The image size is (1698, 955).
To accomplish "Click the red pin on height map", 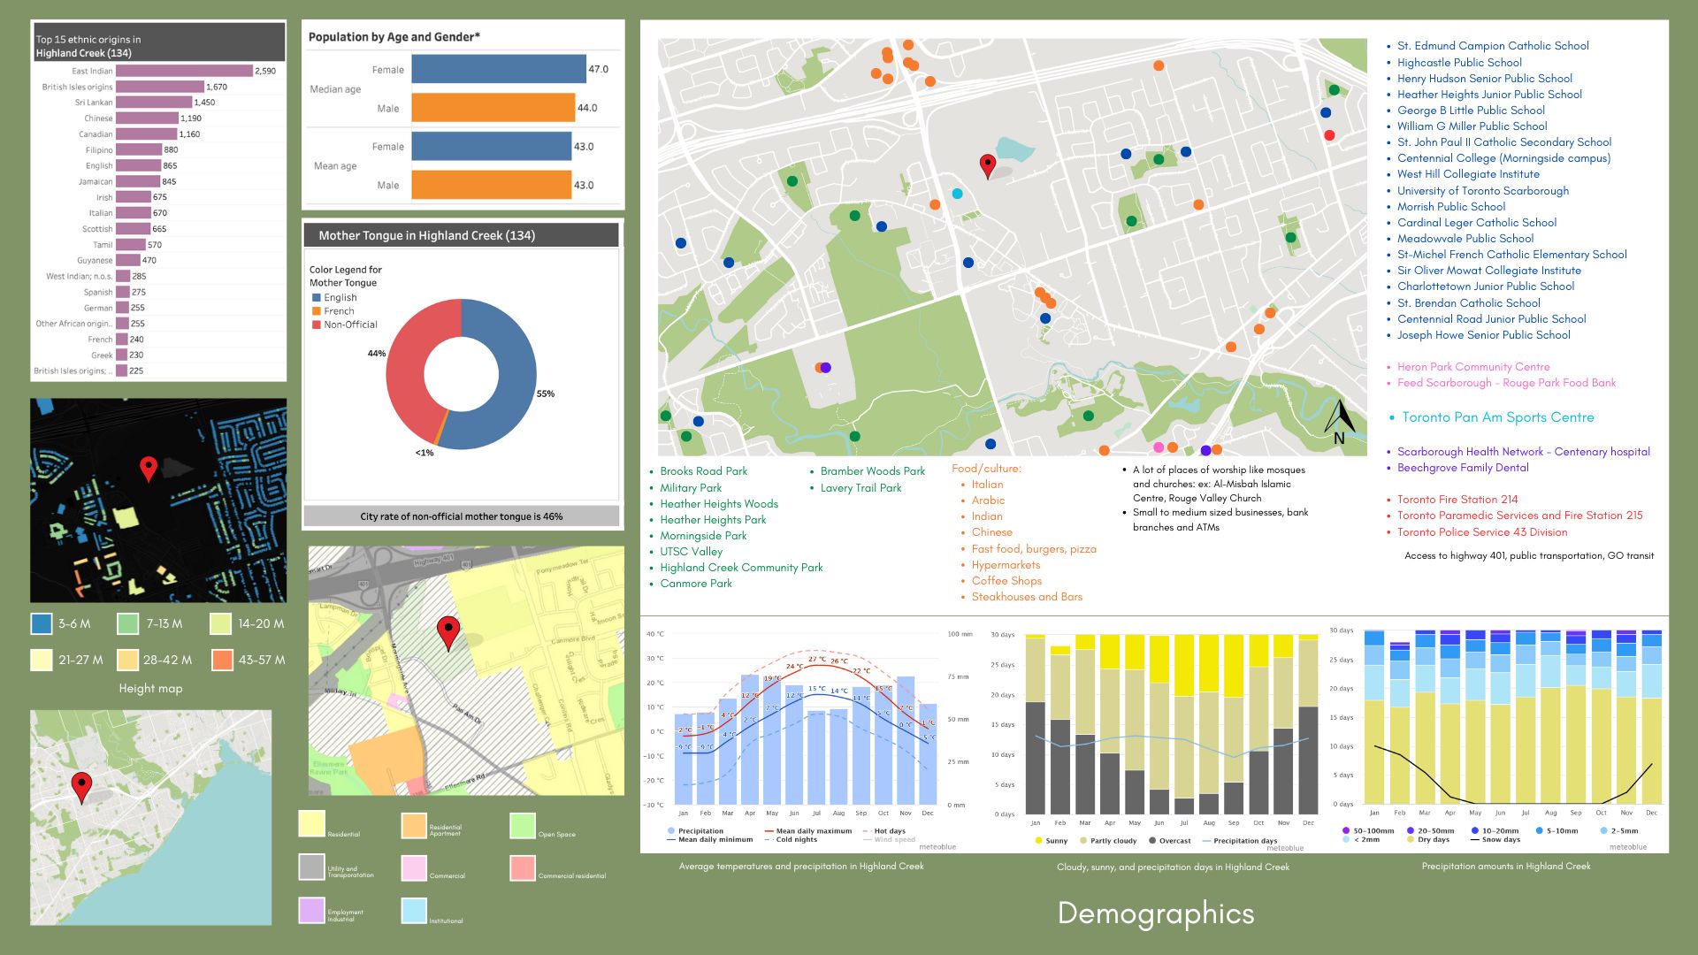I will point(149,468).
